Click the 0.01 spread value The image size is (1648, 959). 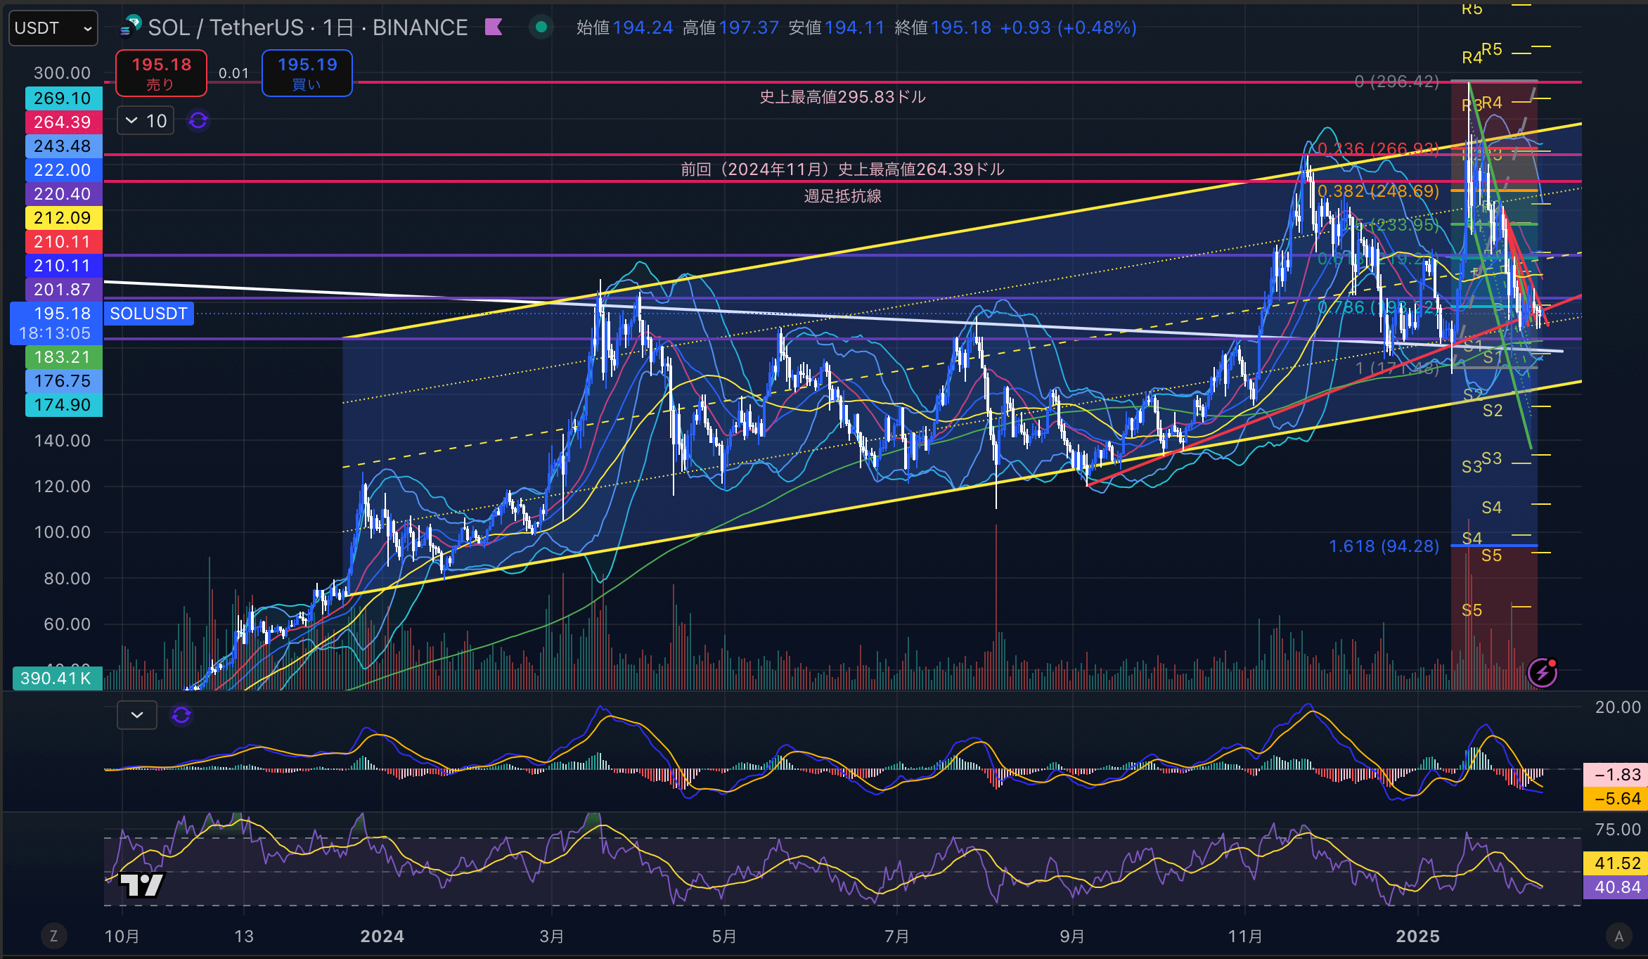coord(233,73)
